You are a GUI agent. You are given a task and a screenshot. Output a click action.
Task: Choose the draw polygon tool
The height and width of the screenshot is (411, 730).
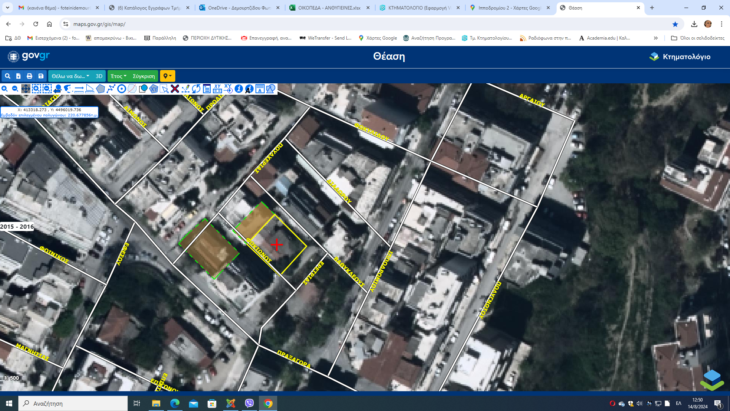coord(100,89)
